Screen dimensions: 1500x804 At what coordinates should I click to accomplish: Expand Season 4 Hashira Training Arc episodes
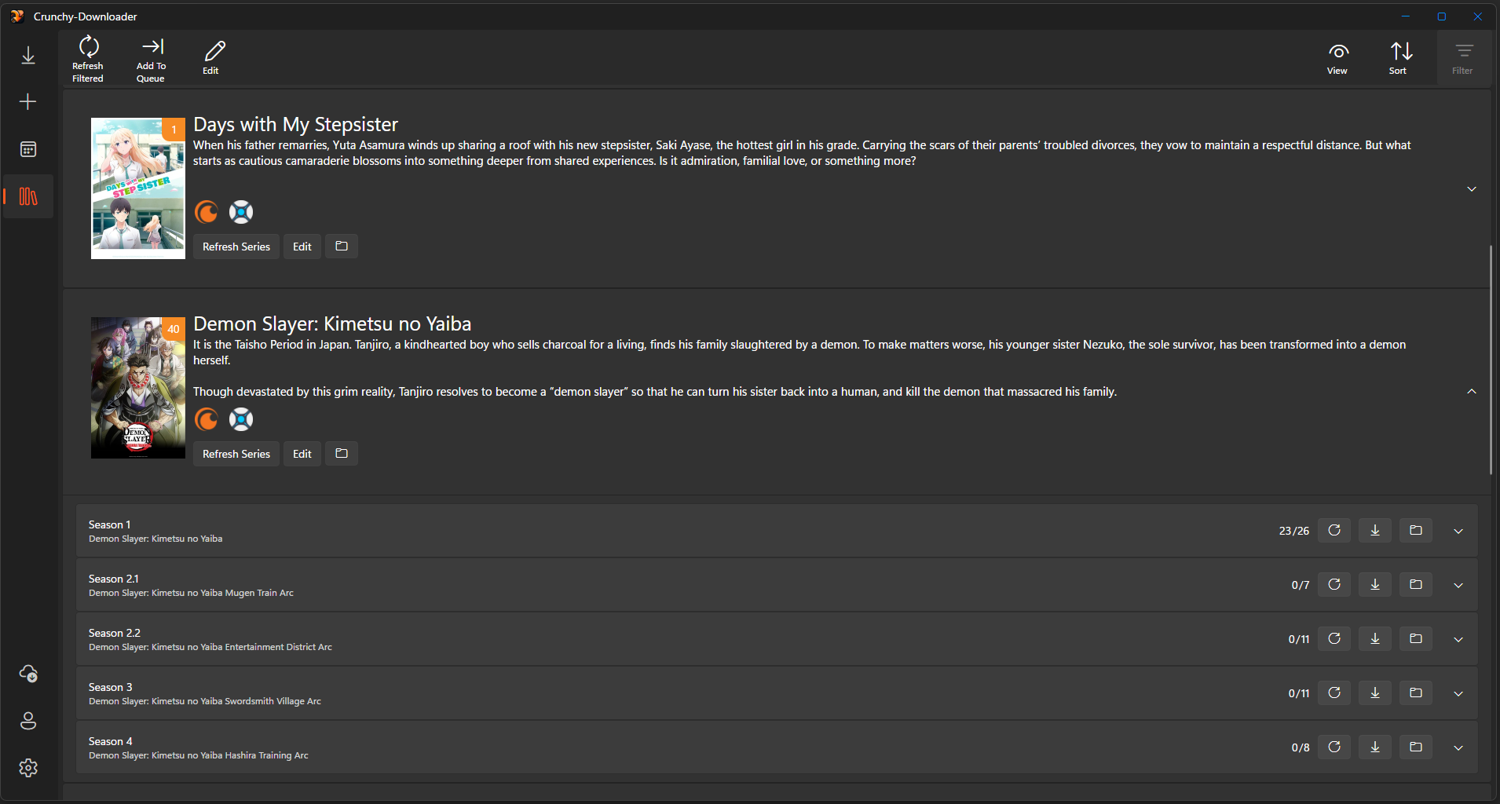pyautogui.click(x=1458, y=747)
